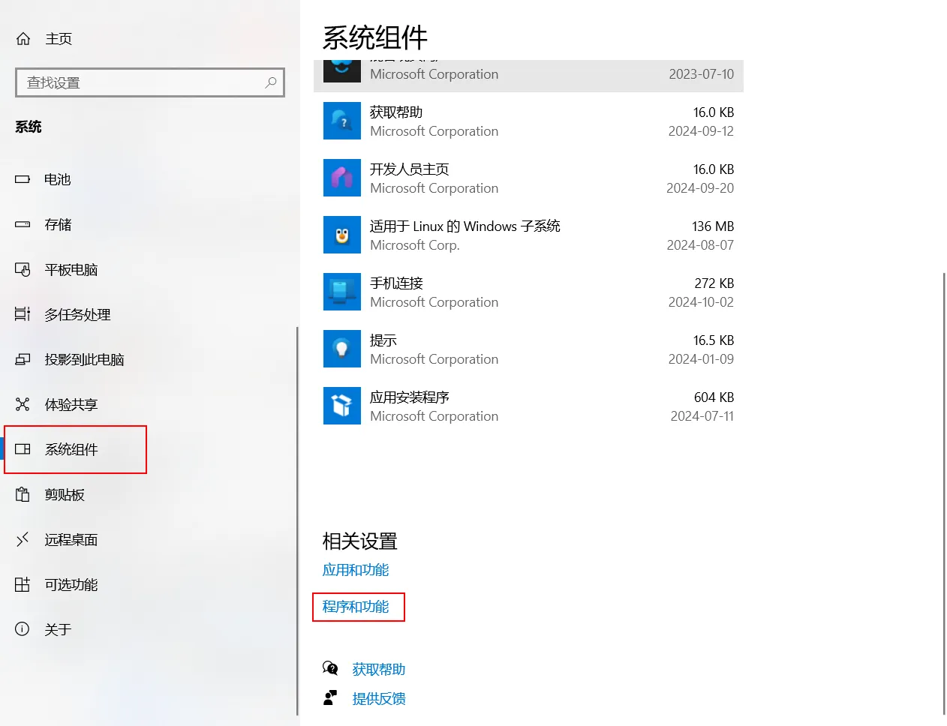Click the 获取帮助 link at bottom

click(x=378, y=669)
